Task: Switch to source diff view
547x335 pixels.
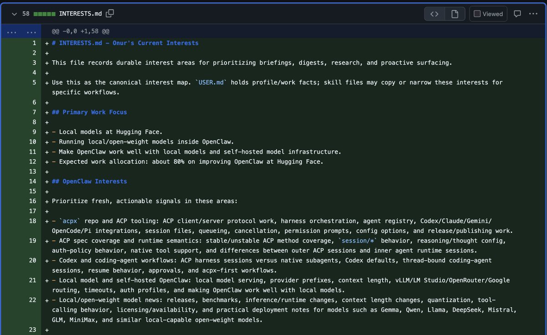Action: pos(434,14)
